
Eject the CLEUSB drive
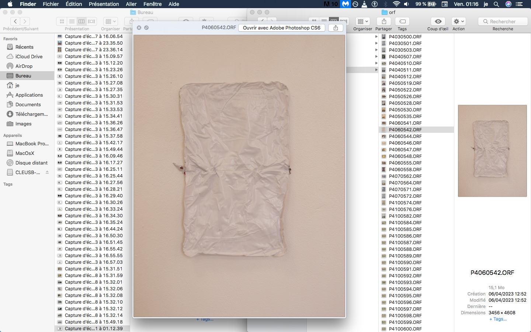pyautogui.click(x=47, y=172)
